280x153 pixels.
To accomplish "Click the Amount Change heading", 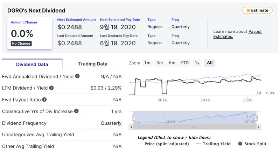I will [x=24, y=22].
